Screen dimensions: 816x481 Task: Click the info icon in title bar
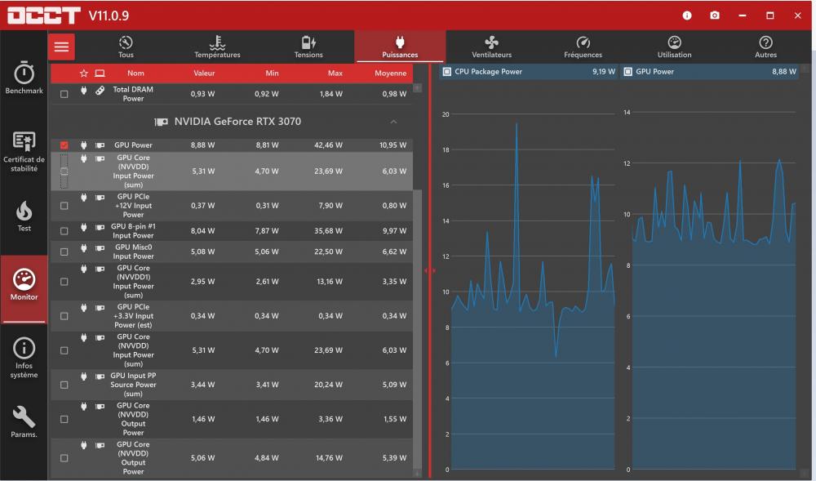tap(687, 16)
